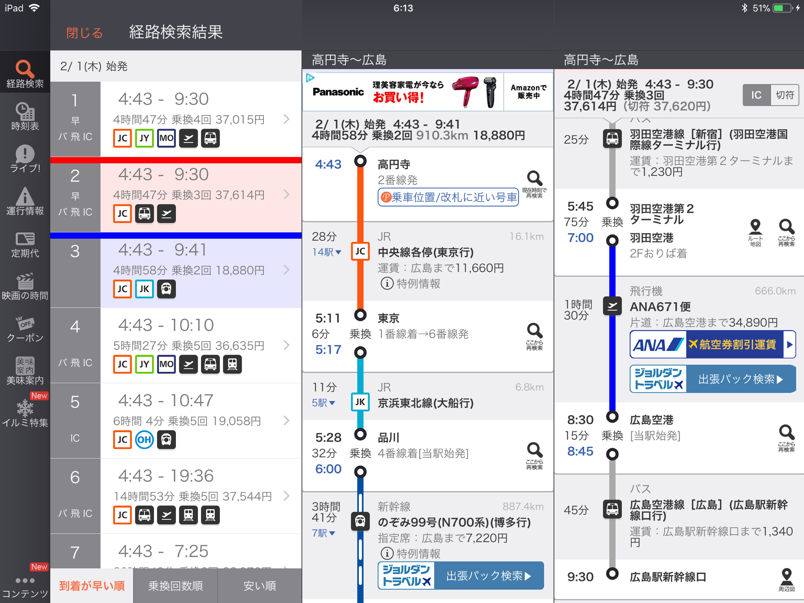Open details chevron for route 1
The width and height of the screenshot is (804, 603).
pos(286,119)
